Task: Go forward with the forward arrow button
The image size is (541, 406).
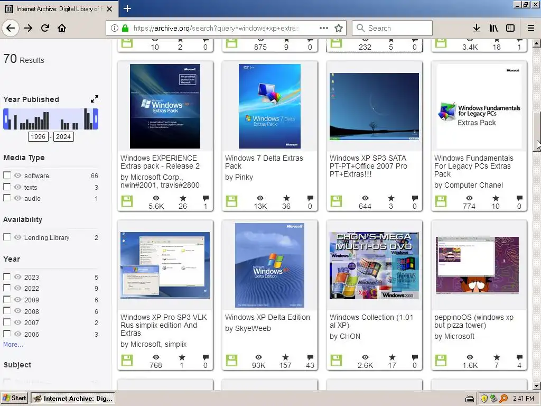Action: (28, 28)
